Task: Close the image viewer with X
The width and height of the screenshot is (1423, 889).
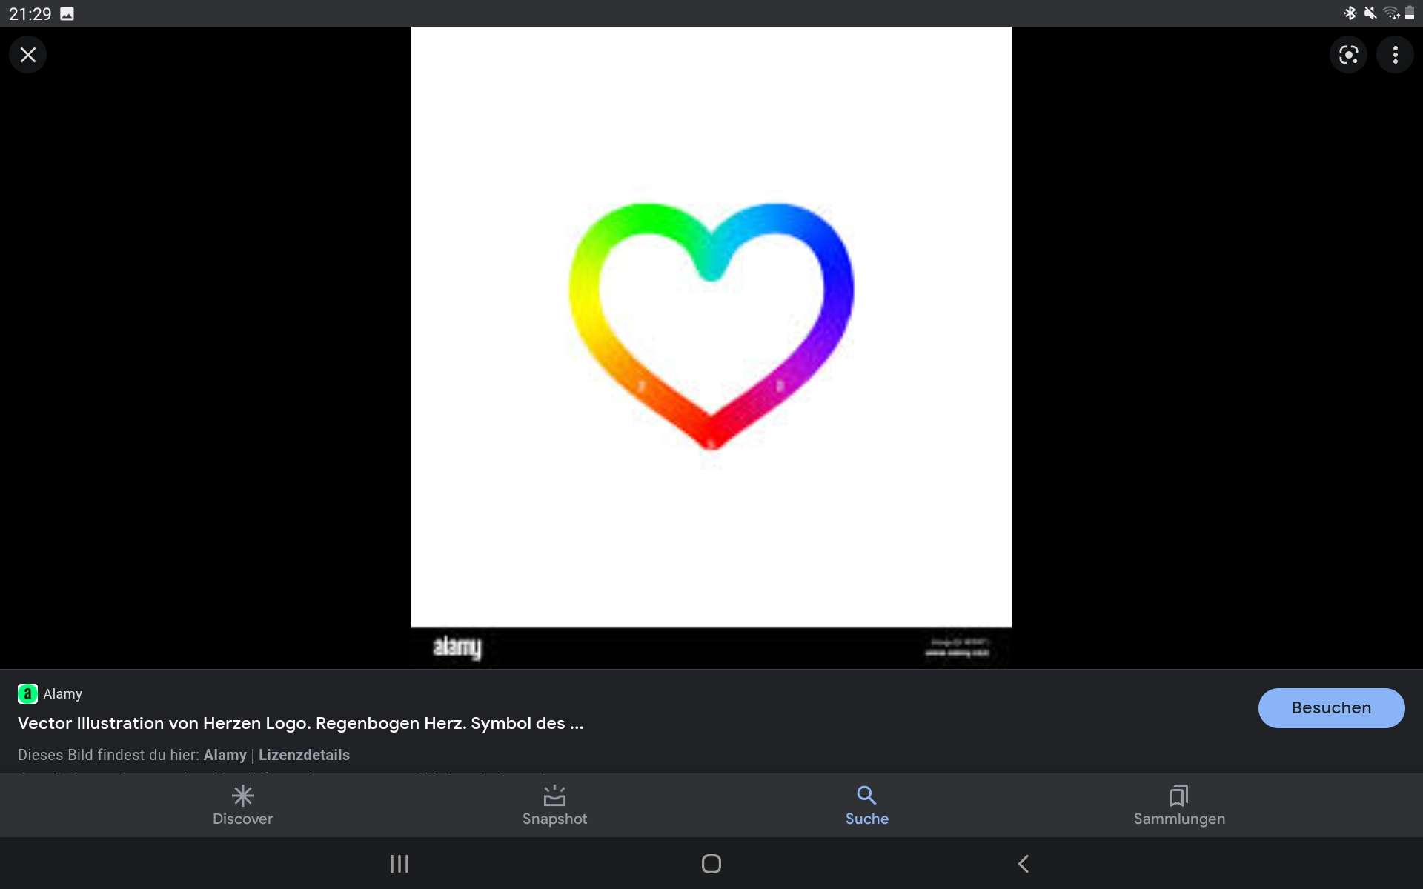Action: (28, 55)
